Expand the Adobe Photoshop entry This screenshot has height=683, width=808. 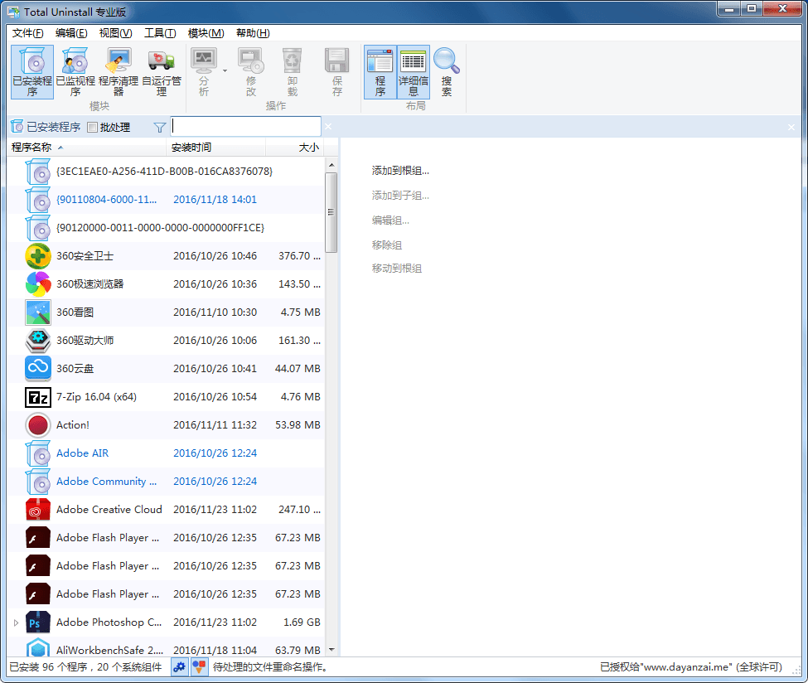point(15,622)
